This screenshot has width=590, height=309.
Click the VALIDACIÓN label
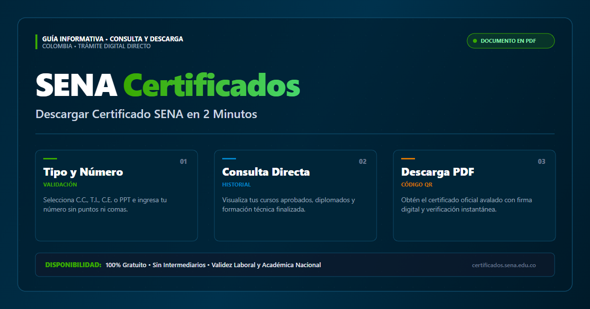[60, 185]
